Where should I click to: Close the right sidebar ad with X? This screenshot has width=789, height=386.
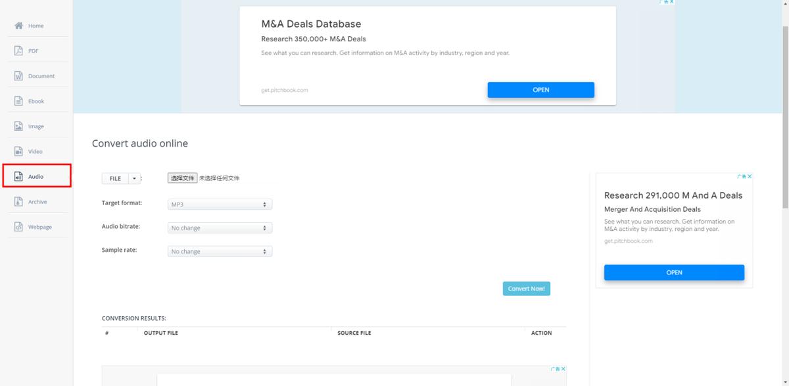750,176
